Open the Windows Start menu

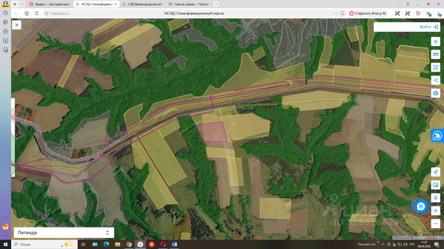click(x=6, y=245)
